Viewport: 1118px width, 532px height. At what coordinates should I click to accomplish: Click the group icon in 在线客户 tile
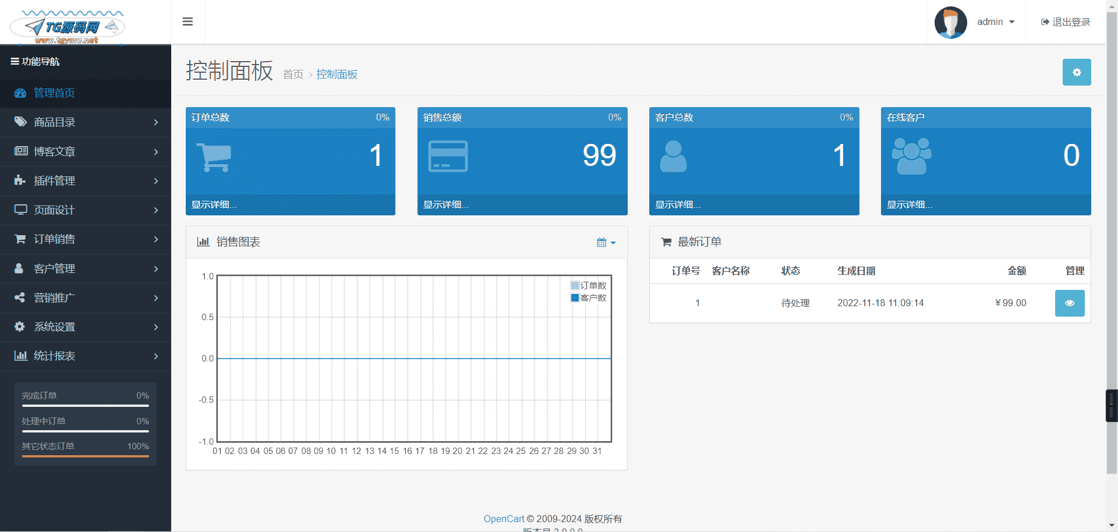pos(911,157)
